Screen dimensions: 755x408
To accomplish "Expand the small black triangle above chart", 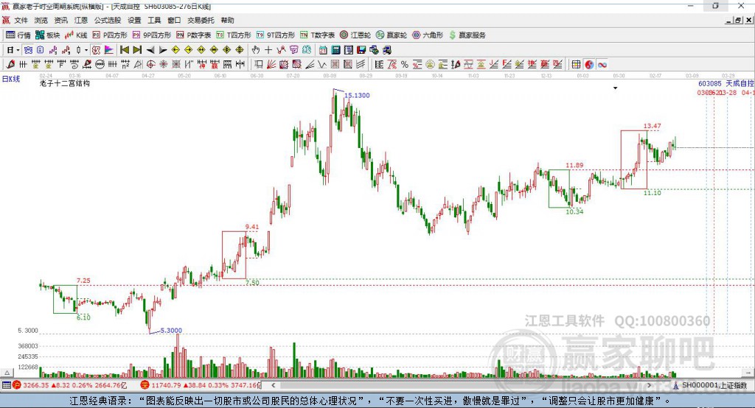I will (616, 88).
